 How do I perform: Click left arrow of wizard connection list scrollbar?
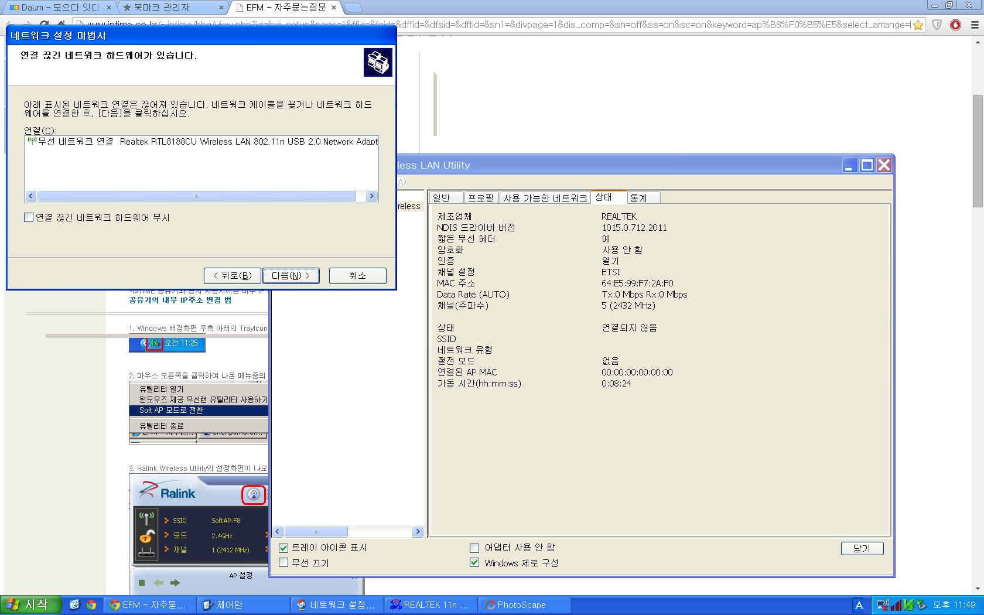point(32,196)
